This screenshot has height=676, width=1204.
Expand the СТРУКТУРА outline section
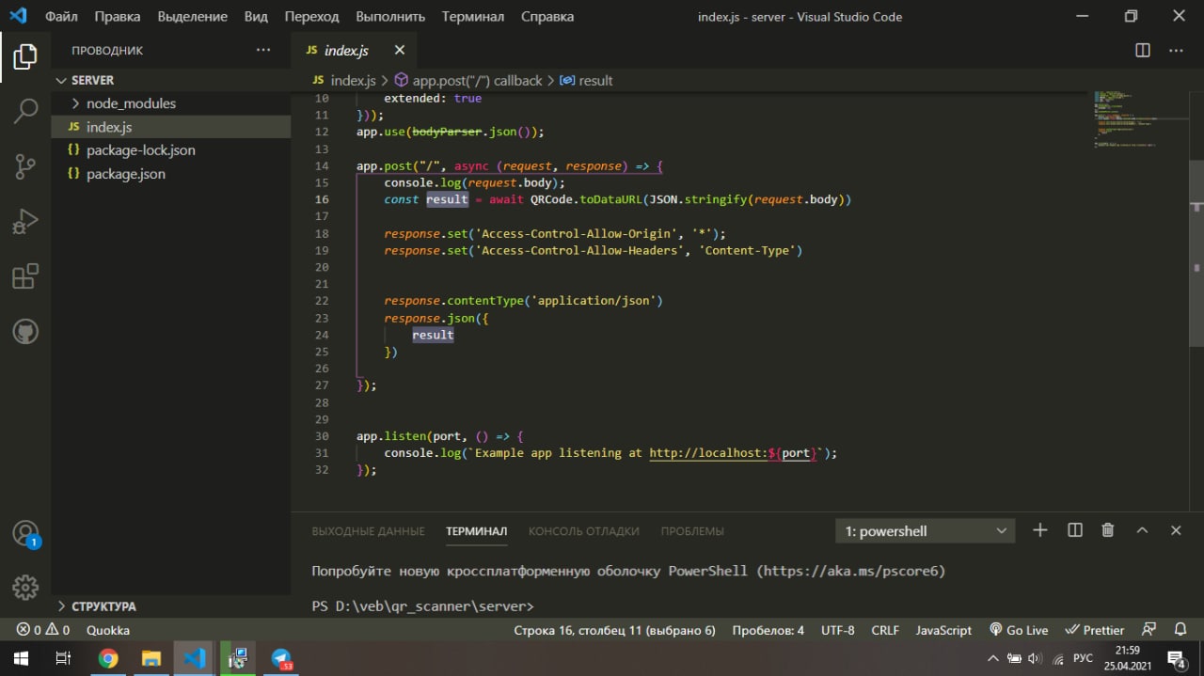point(103,606)
